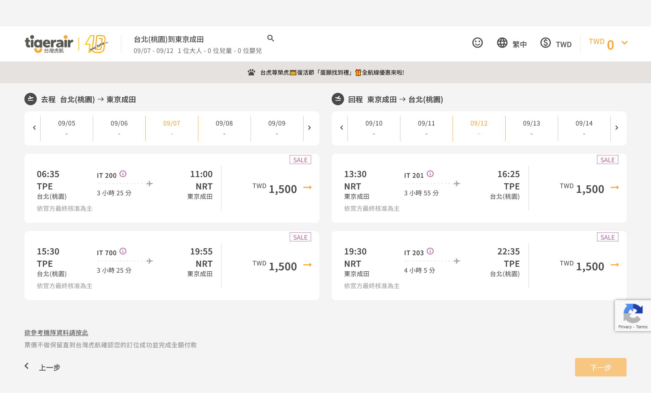Show info for flight IT 203

pyautogui.click(x=430, y=251)
